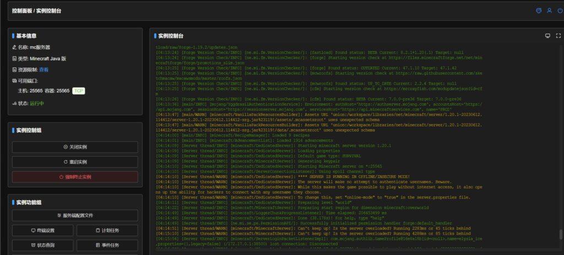Click the document icon beside 资源限制

pyautogui.click(x=14, y=70)
